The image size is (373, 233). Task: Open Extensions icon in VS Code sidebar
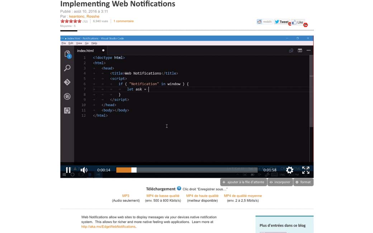(x=67, y=110)
